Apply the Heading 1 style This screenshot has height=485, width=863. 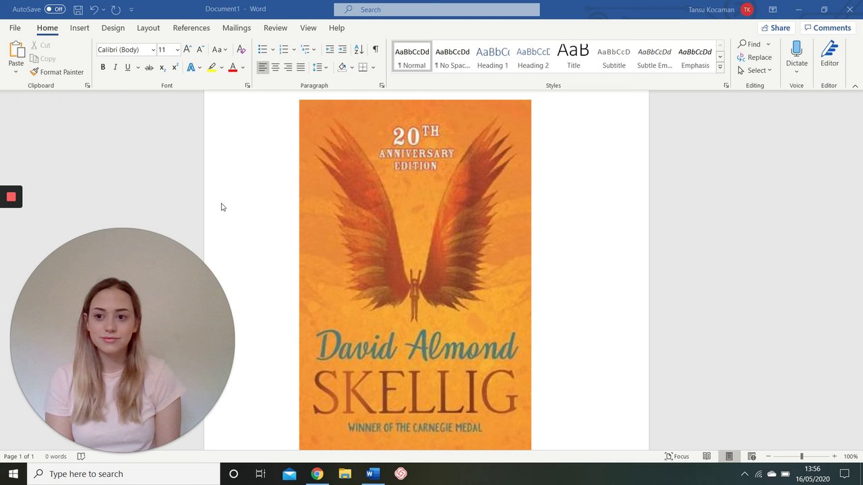[492, 57]
